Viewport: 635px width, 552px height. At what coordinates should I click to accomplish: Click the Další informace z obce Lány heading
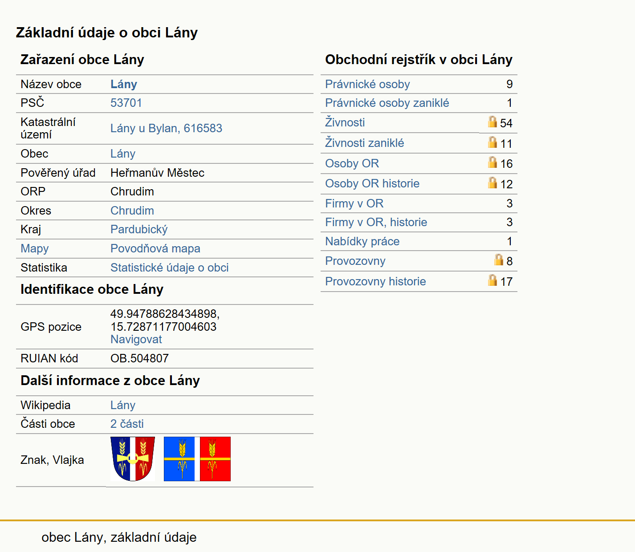click(x=110, y=381)
